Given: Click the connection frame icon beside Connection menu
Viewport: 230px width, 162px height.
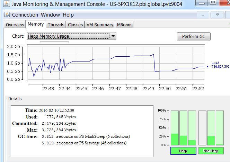Looking at the screenshot, I should tap(7, 15).
